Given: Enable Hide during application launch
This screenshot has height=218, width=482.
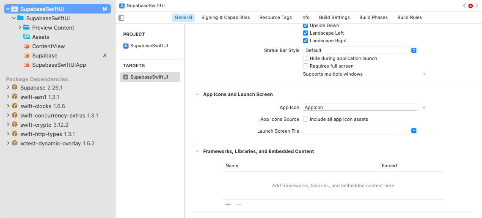Looking at the screenshot, I should pyautogui.click(x=306, y=58).
